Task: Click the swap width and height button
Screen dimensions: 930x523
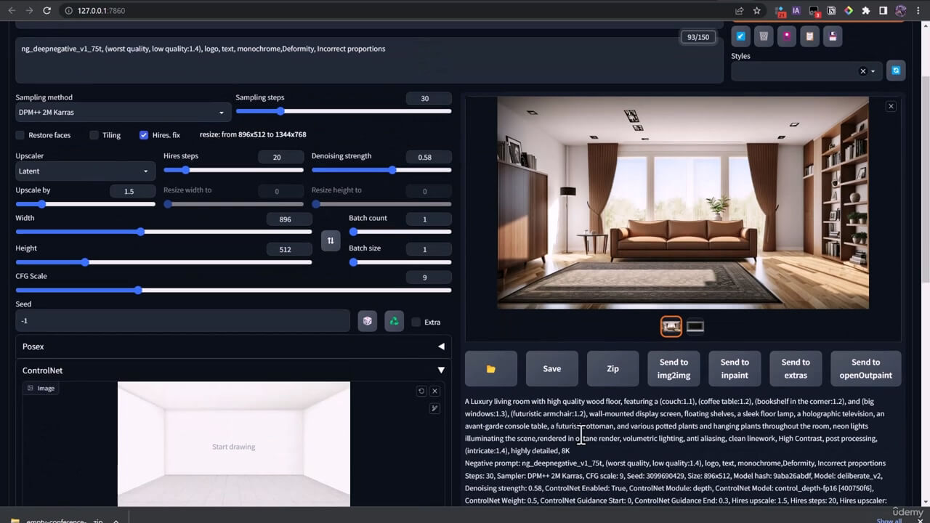Action: 331,240
